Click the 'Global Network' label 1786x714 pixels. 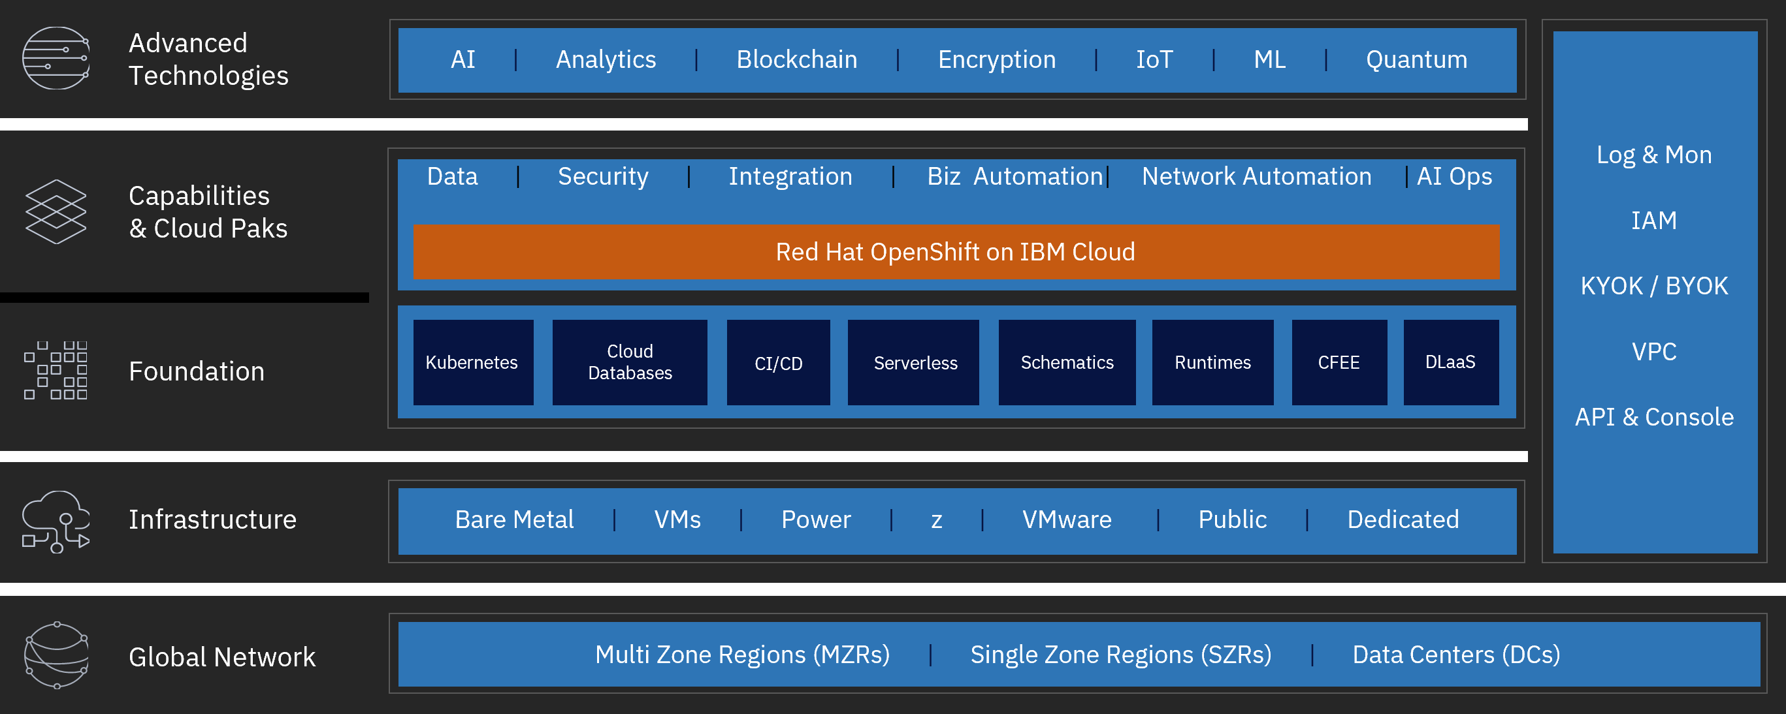click(x=222, y=657)
